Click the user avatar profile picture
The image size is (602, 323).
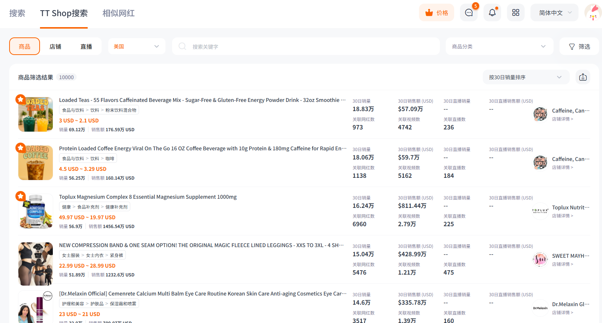point(593,12)
